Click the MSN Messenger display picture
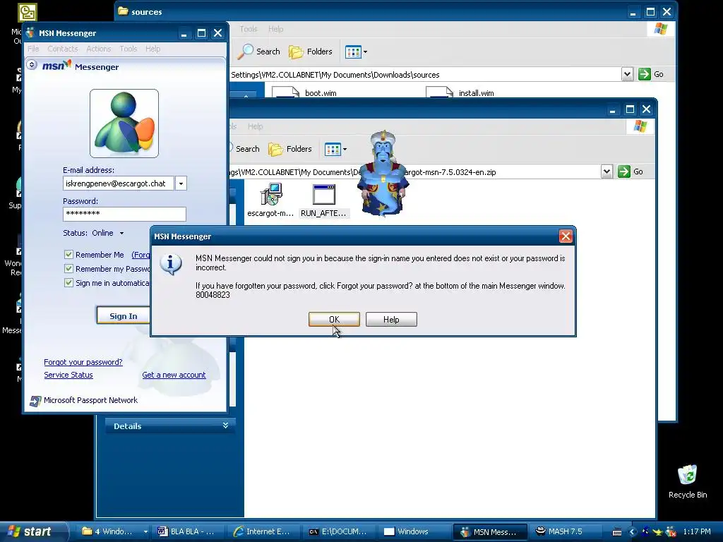 pyautogui.click(x=124, y=124)
